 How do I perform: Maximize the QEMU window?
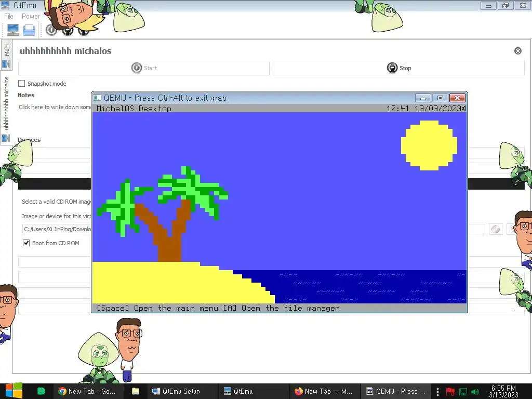[x=440, y=98]
